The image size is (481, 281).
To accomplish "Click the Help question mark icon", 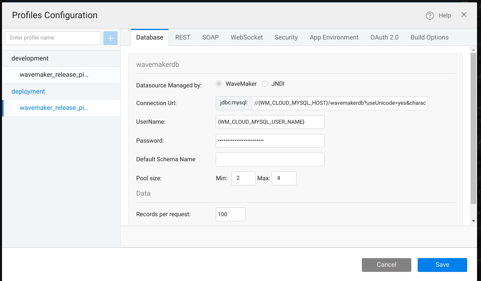I will pyautogui.click(x=430, y=15).
